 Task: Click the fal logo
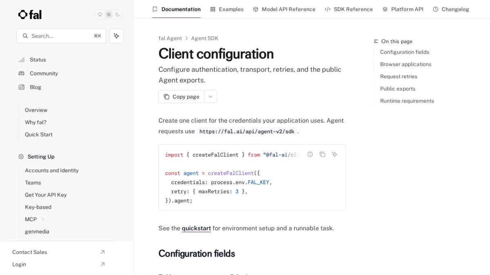(x=30, y=15)
